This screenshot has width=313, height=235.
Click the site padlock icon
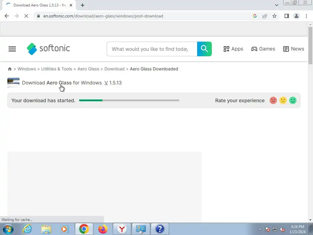39,16
